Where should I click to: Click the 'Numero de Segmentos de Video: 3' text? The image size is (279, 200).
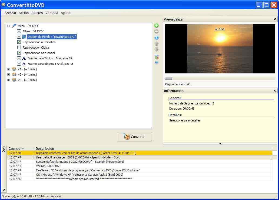coord(192,103)
